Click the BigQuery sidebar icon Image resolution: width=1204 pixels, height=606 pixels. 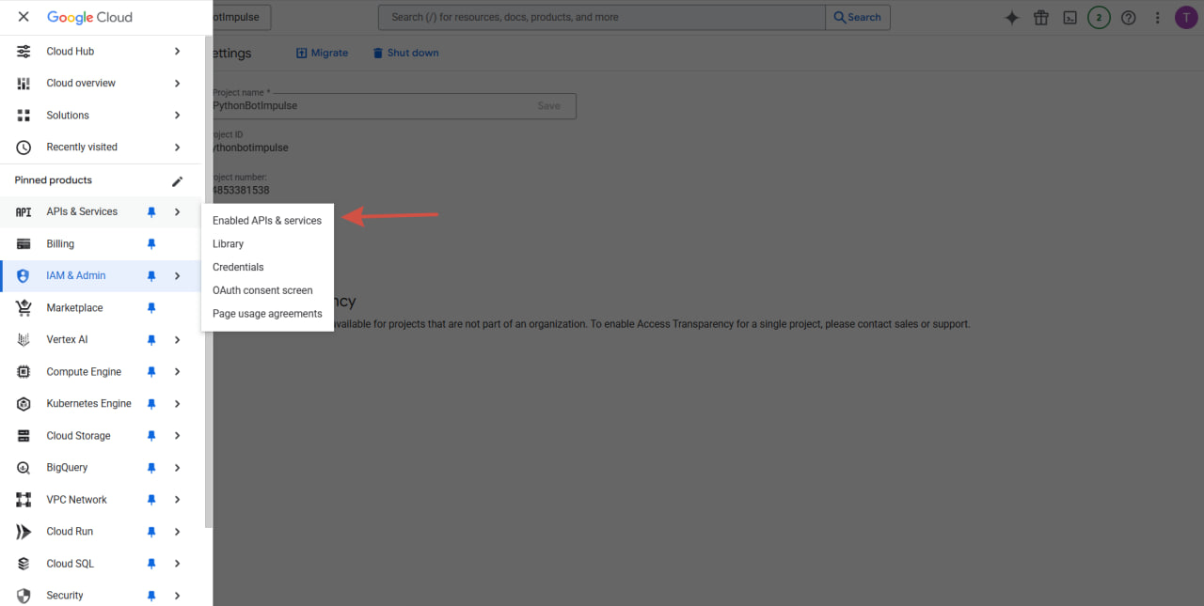(x=24, y=468)
